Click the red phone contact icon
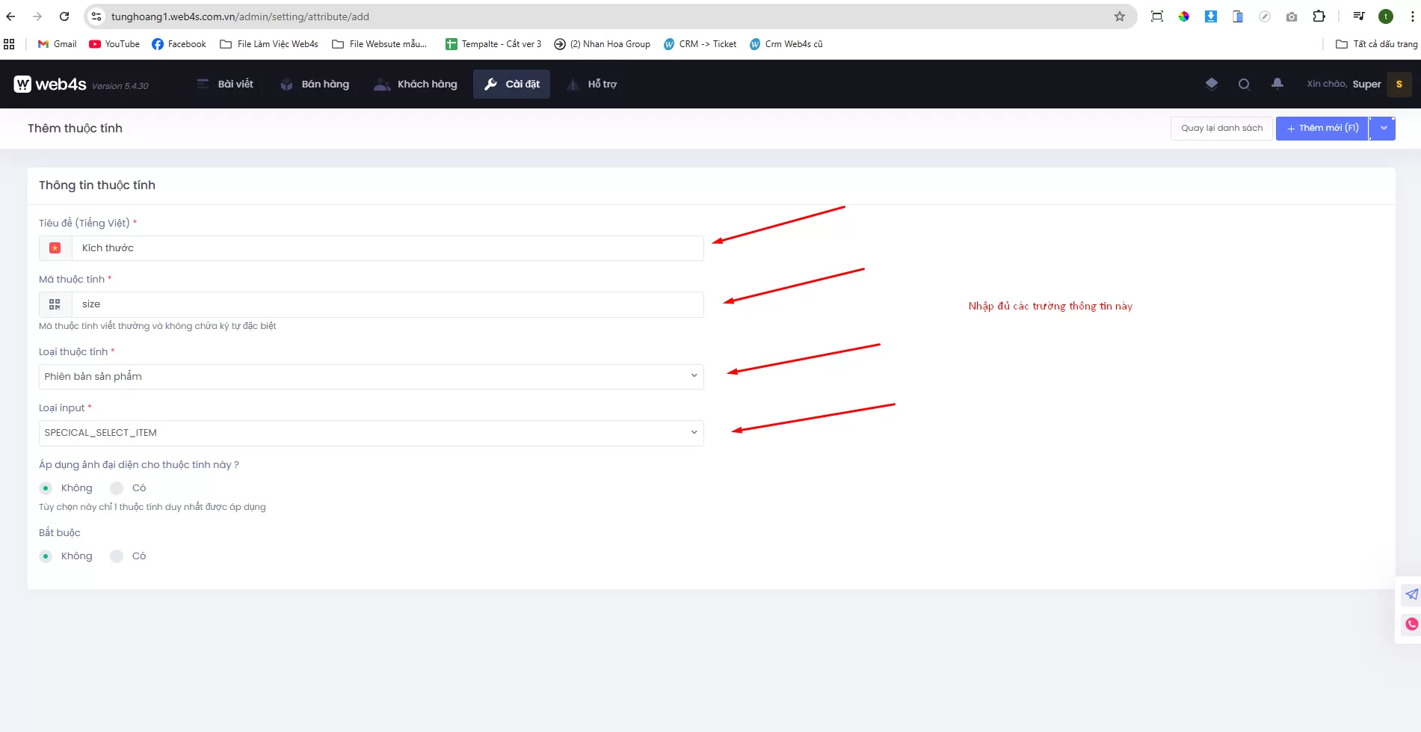Viewport: 1421px width, 732px height. click(x=1411, y=624)
